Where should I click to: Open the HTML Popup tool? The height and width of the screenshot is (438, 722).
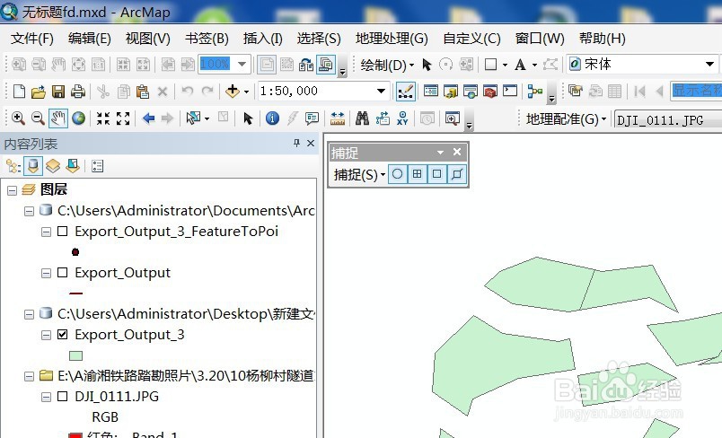click(x=312, y=118)
